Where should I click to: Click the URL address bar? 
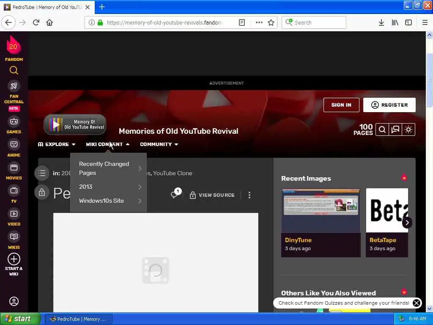coord(164,23)
